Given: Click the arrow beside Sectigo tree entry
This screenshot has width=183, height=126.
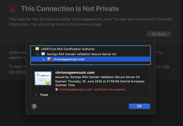Looking at the screenshot, I should 38,54.
